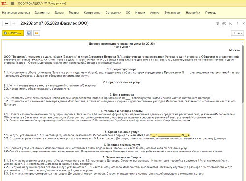Open the preview icon in the top-right header
246x181 pixels.
tap(231, 24)
